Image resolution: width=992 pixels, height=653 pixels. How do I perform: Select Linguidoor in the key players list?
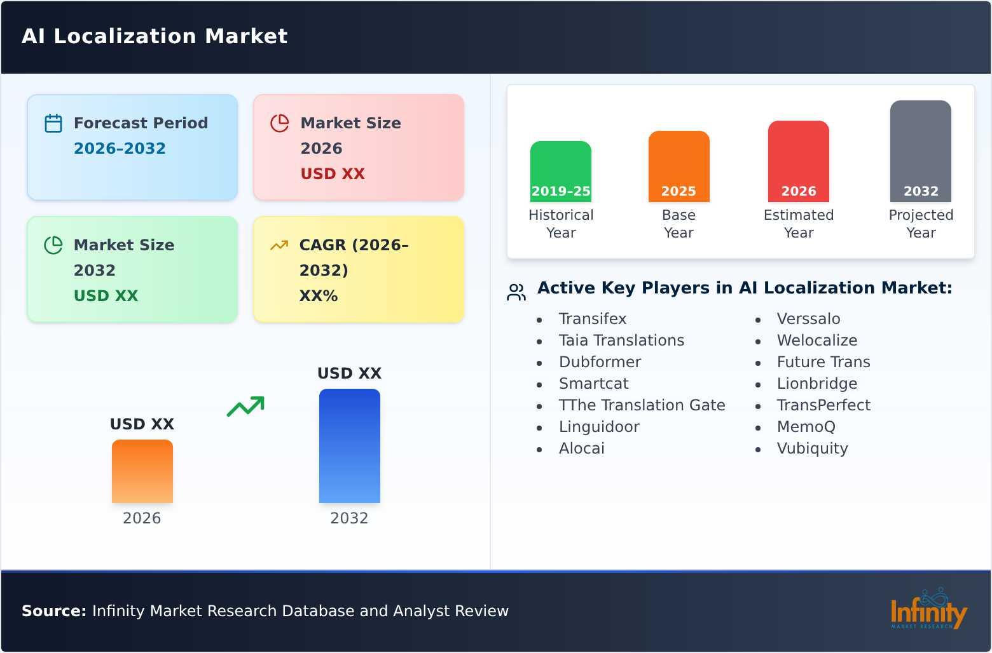click(599, 427)
